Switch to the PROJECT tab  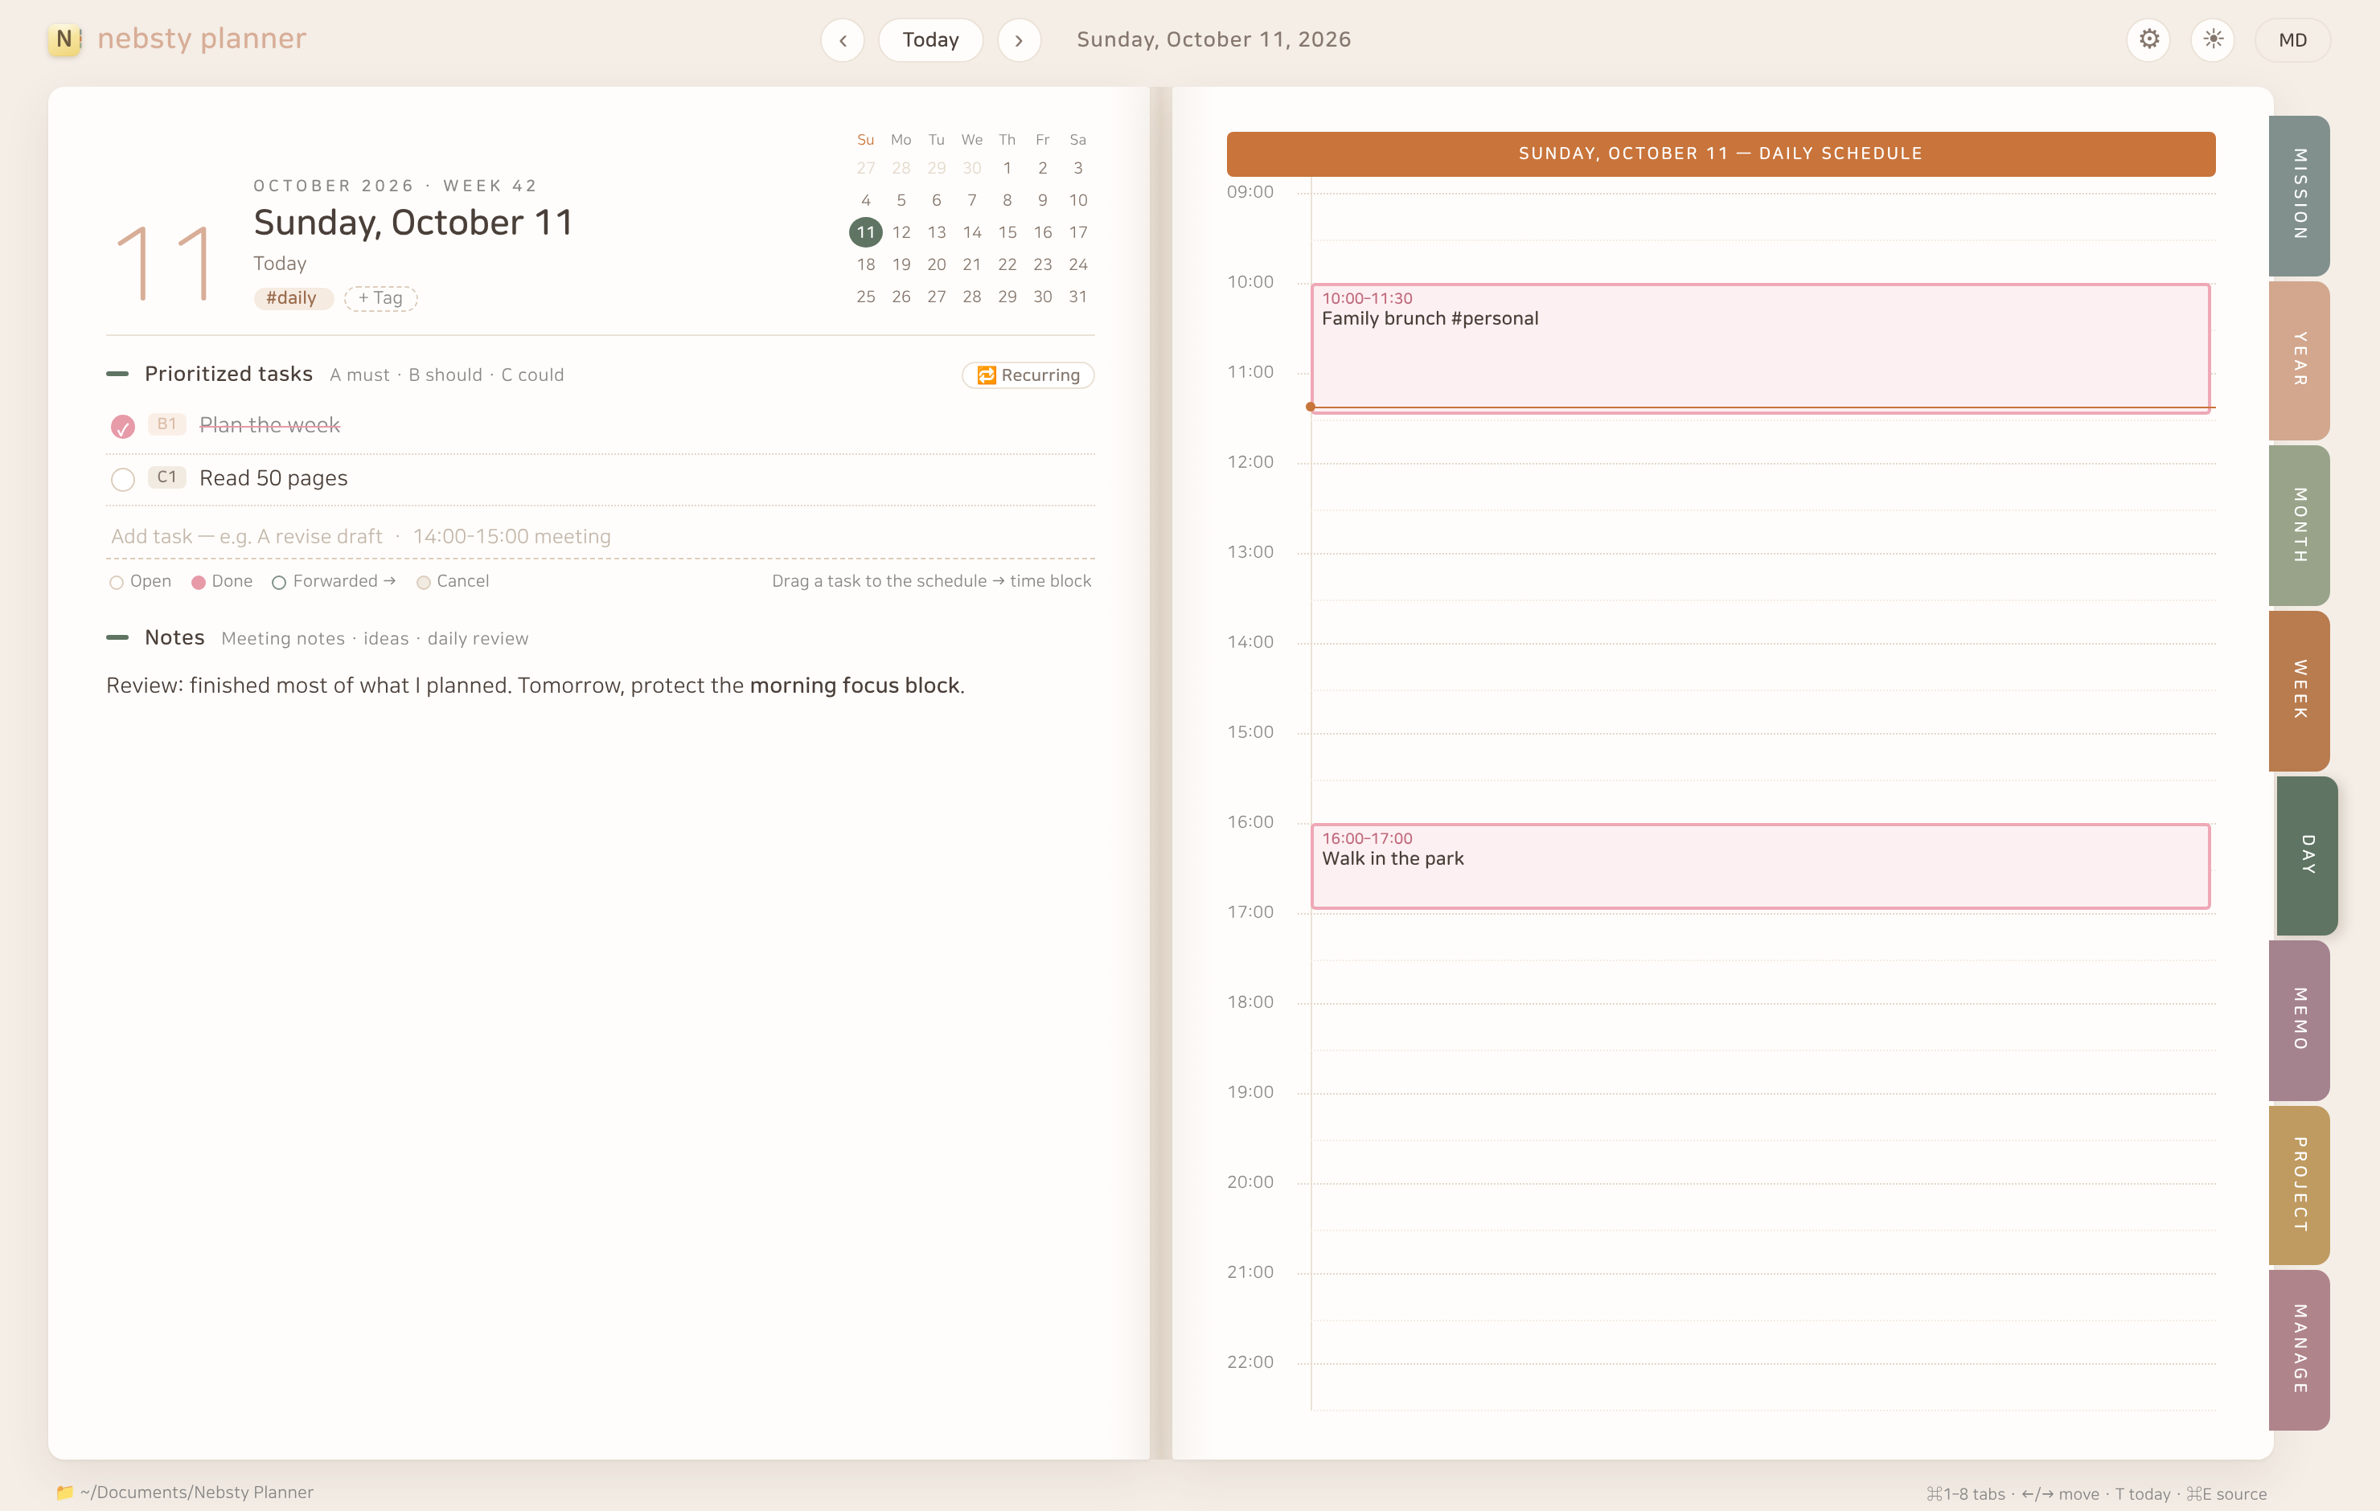point(2299,1184)
